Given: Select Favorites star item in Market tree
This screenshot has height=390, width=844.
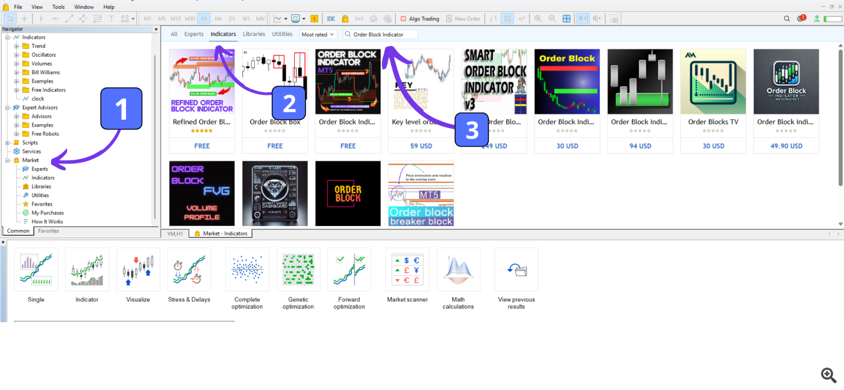Looking at the screenshot, I should [x=37, y=204].
